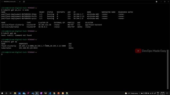Click the ENDPOINTS column header

point(23,44)
